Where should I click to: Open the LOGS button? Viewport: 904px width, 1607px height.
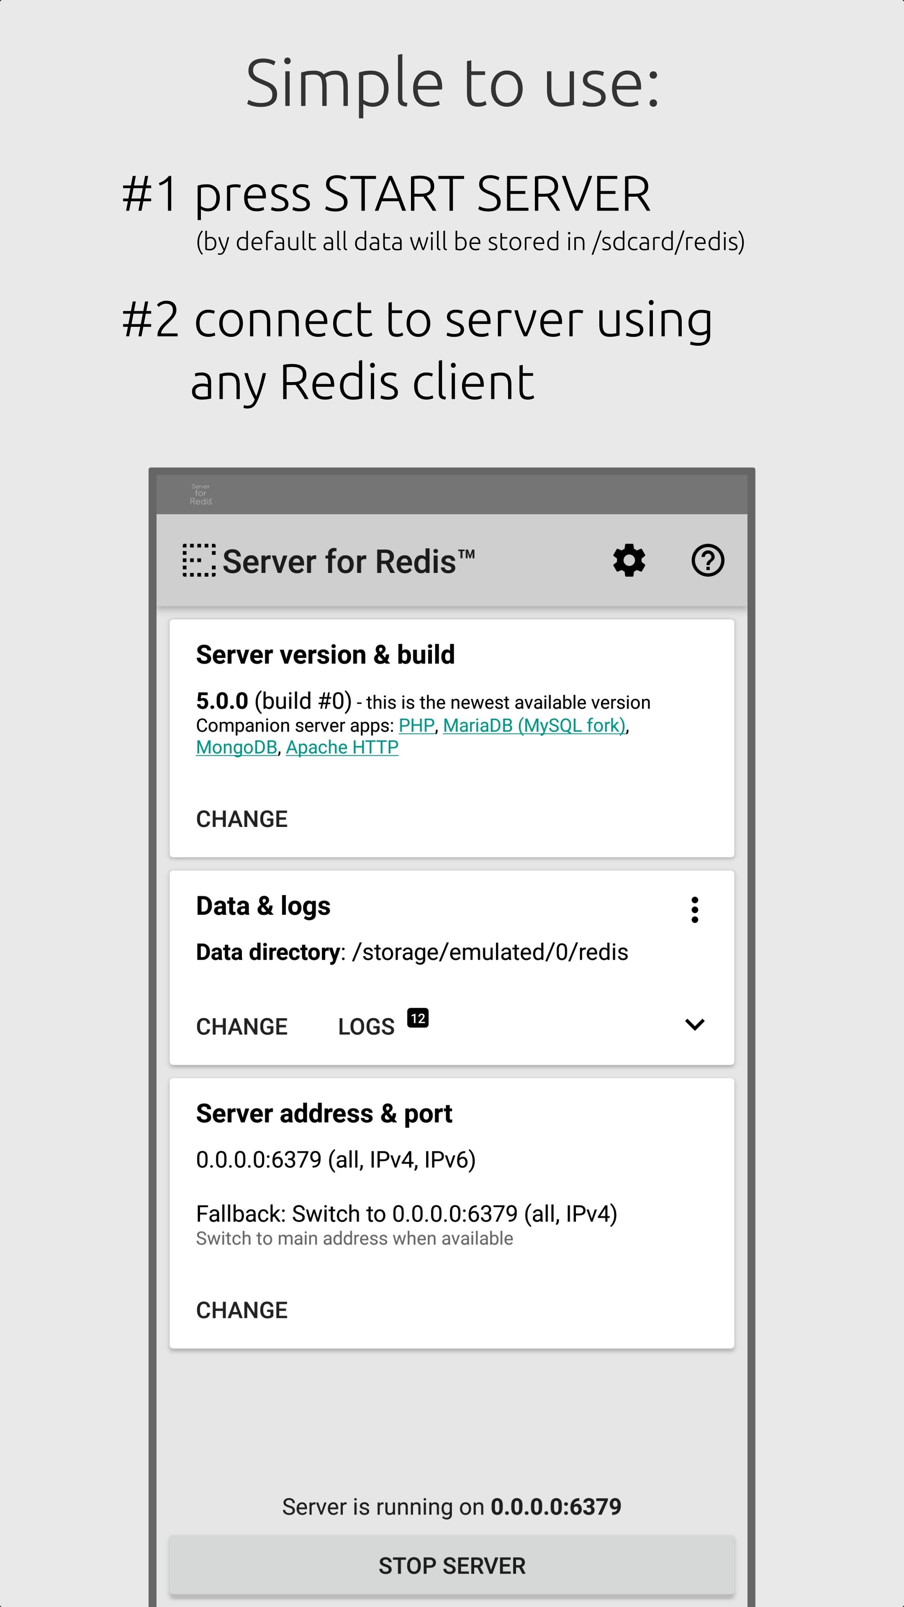pyautogui.click(x=366, y=1027)
